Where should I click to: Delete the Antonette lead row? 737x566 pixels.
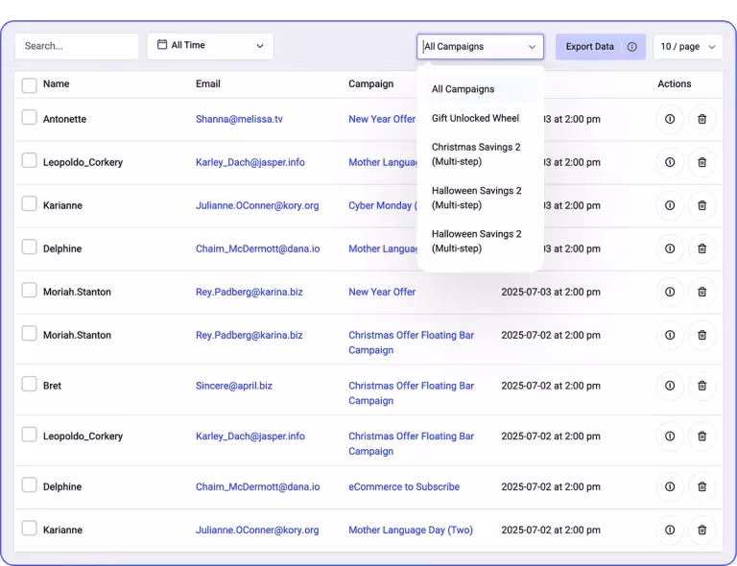pyautogui.click(x=701, y=119)
